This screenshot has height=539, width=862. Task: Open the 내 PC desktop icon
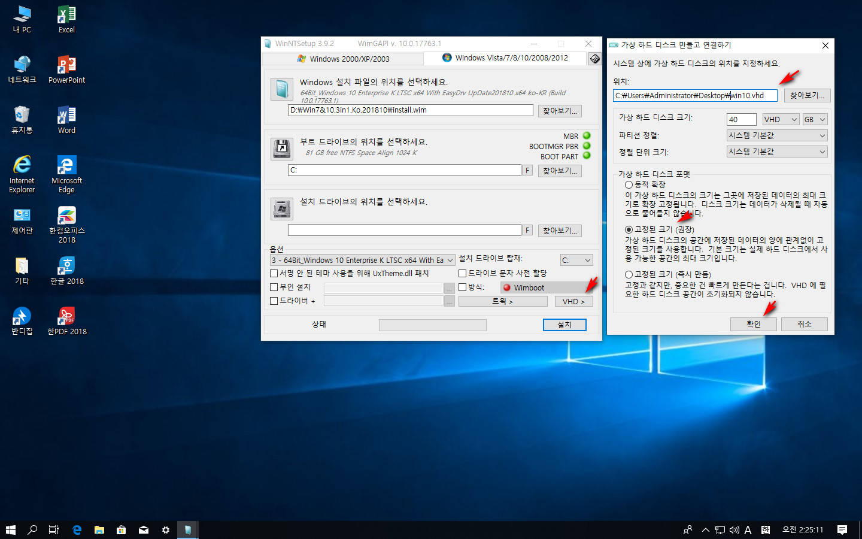pos(22,19)
